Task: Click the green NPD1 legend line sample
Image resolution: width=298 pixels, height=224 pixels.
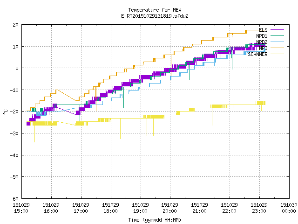Action: pos(277,35)
